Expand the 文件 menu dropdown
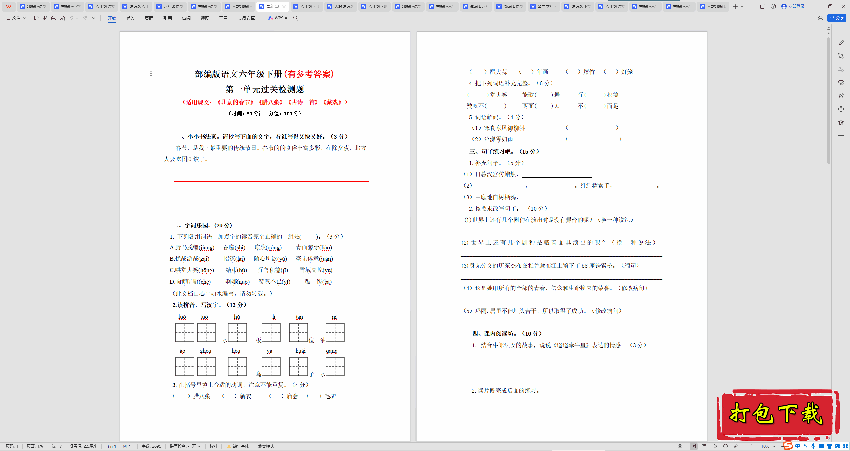 [x=16, y=18]
